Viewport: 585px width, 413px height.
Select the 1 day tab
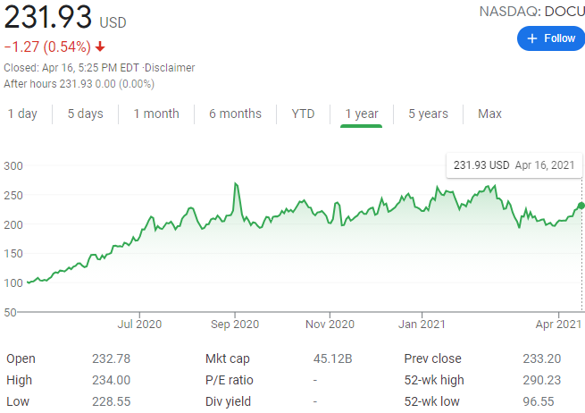pyautogui.click(x=22, y=114)
